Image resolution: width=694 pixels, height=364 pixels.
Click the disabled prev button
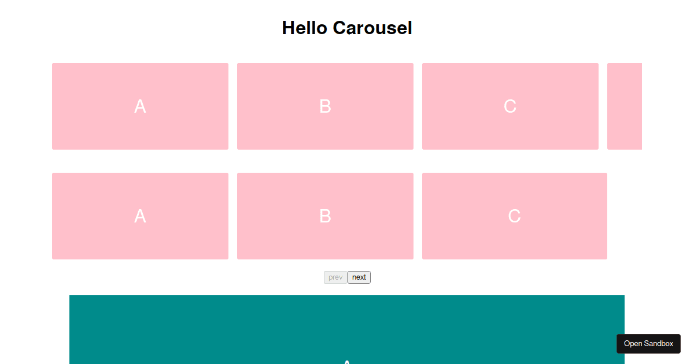click(x=335, y=277)
